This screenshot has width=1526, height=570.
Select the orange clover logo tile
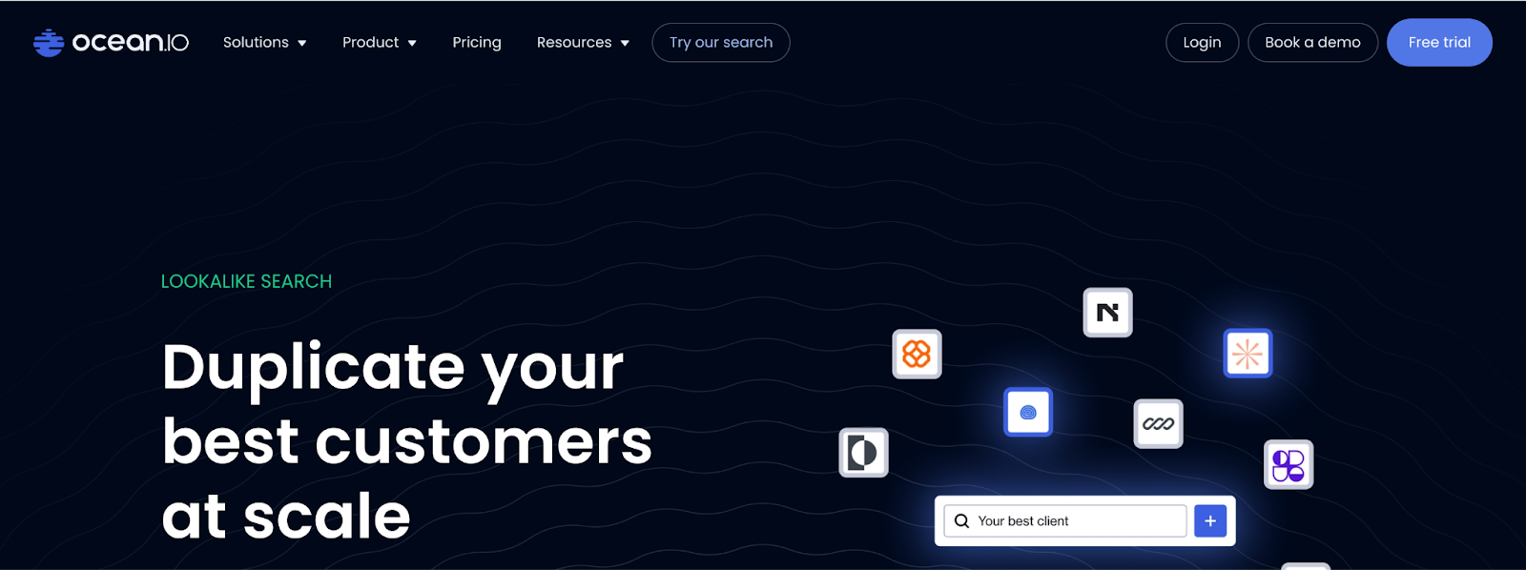(x=917, y=355)
